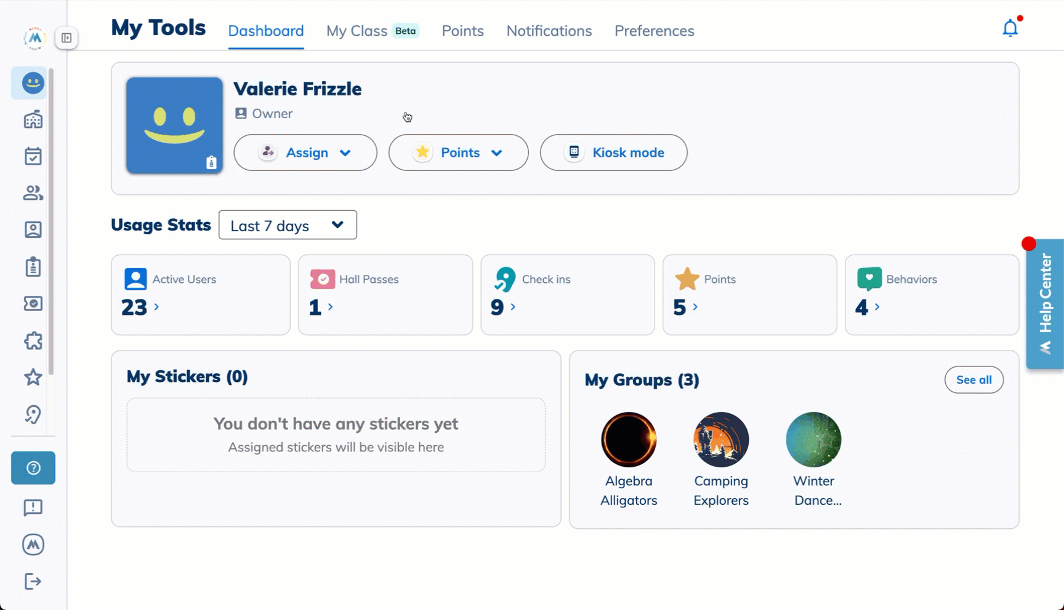Open the help question mark sidebar icon
1064x610 pixels.
33,468
